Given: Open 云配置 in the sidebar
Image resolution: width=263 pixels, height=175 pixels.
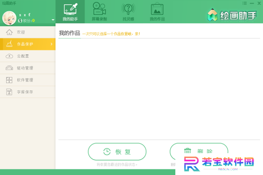Looking at the screenshot, I should coord(28,56).
